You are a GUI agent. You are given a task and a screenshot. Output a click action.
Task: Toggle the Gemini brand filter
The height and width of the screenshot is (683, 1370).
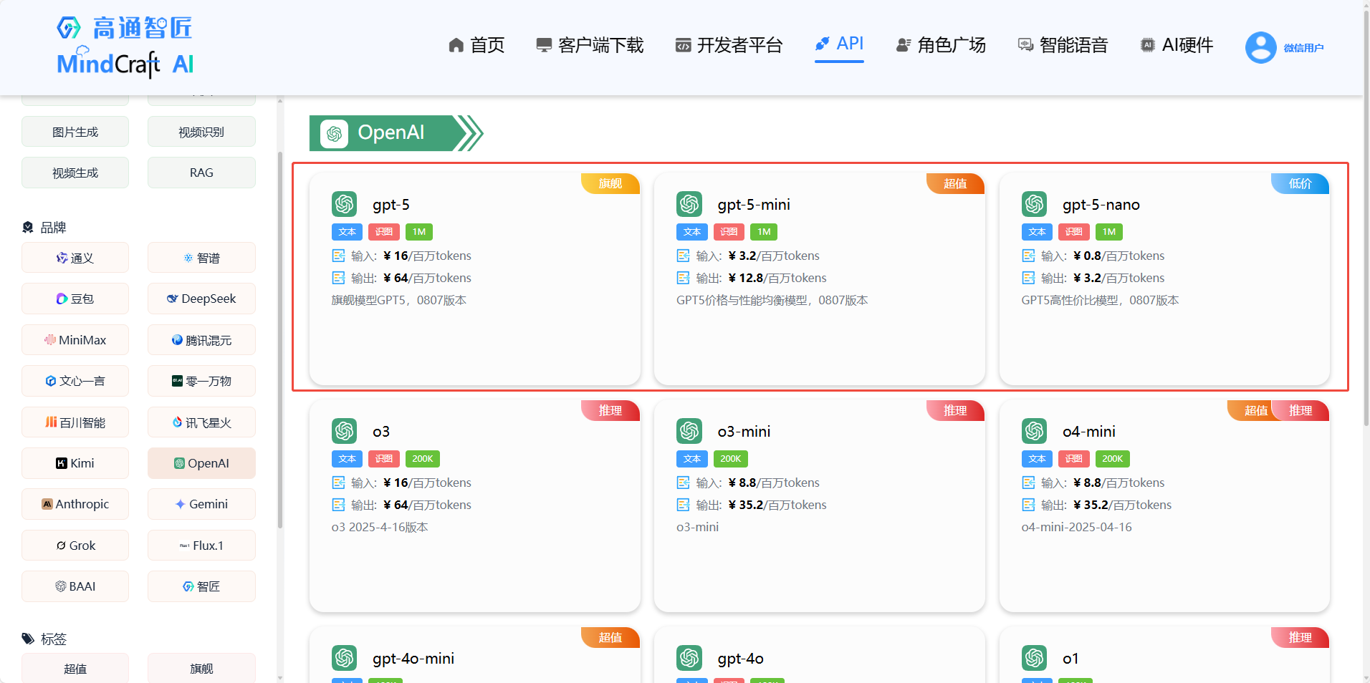[x=201, y=504]
